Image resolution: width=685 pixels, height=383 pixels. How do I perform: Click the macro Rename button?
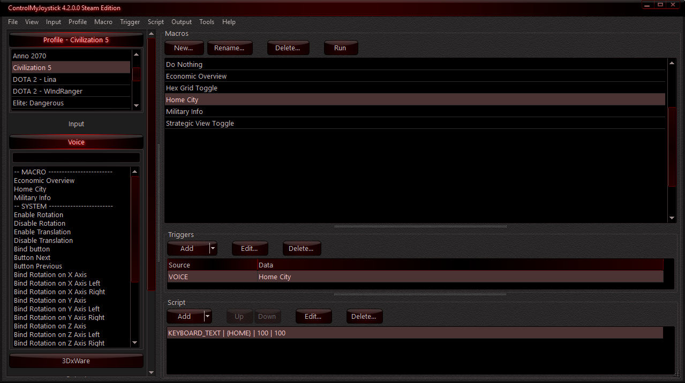[x=229, y=48]
